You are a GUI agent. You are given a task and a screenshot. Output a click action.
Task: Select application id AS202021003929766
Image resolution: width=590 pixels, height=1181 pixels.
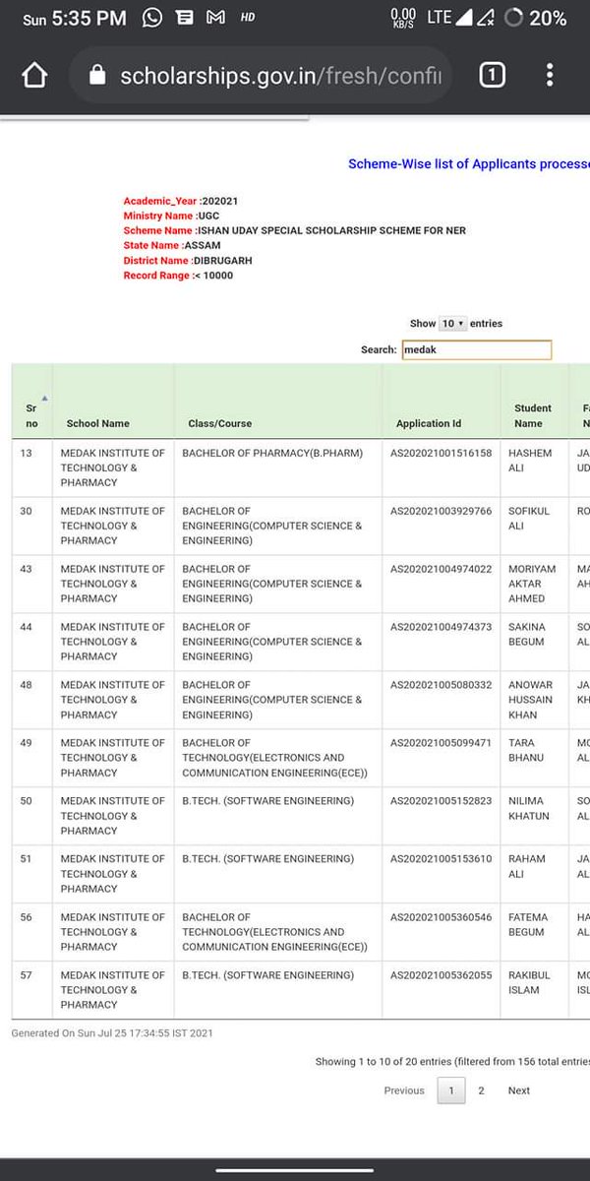442,511
